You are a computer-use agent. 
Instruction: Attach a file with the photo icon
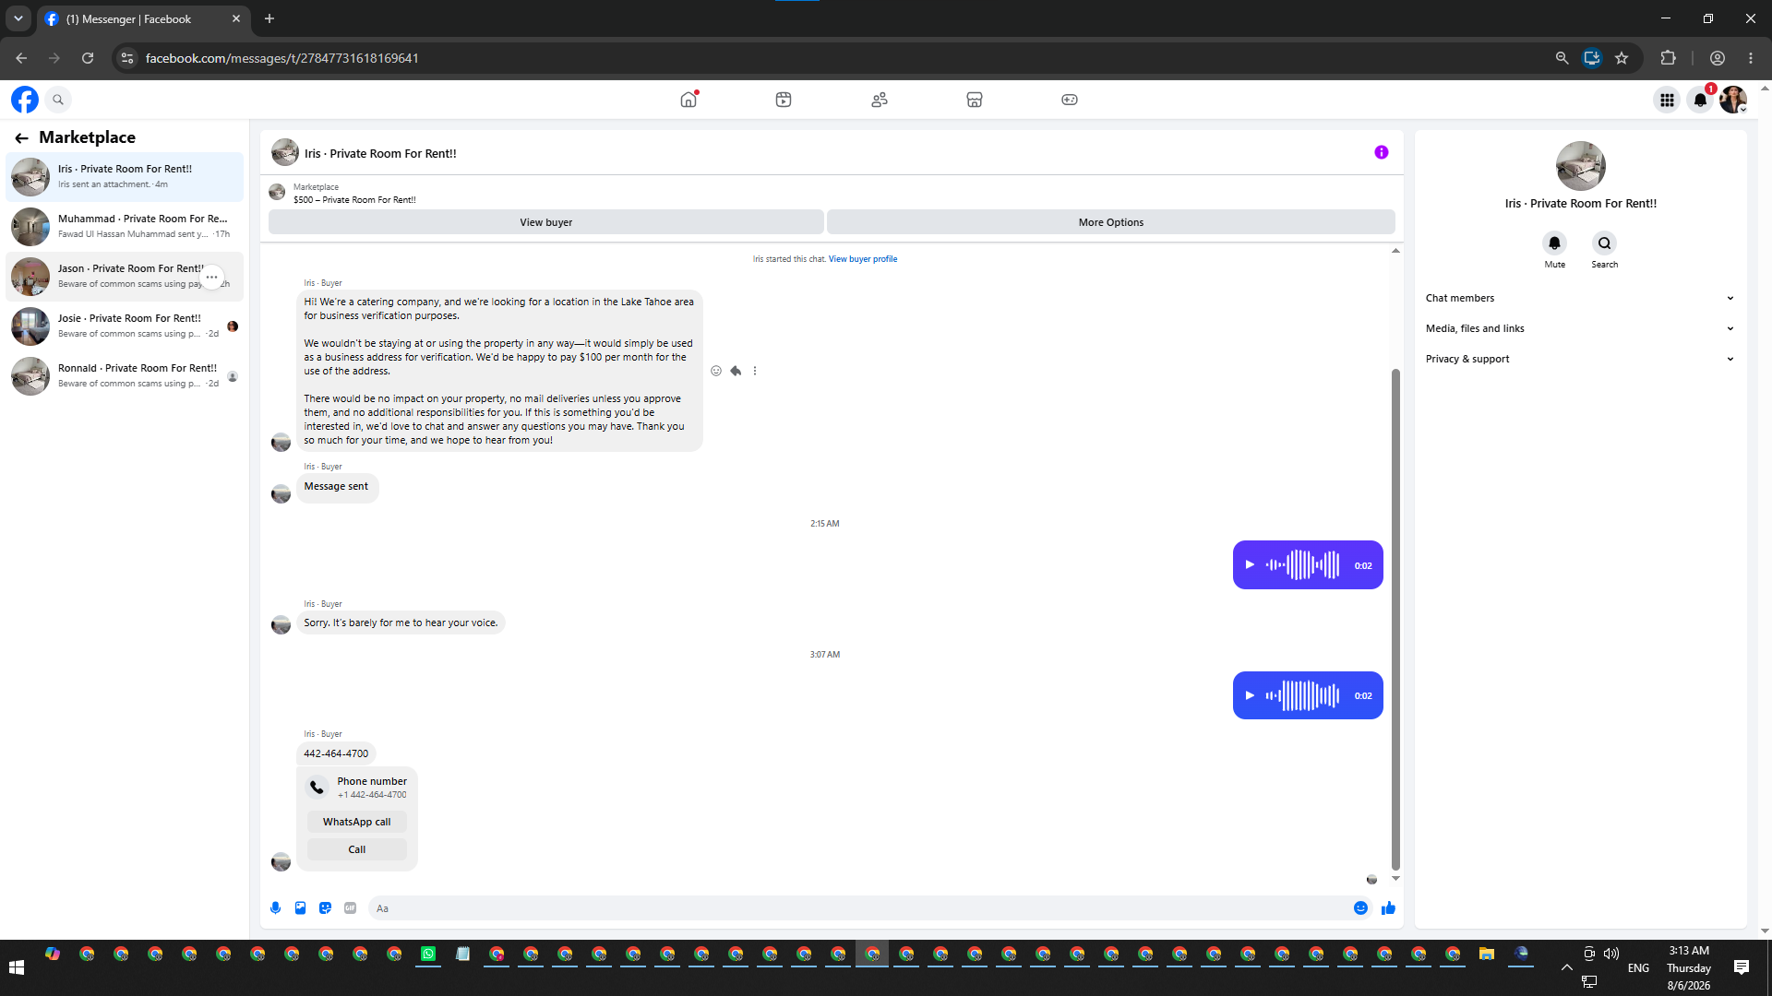tap(300, 908)
